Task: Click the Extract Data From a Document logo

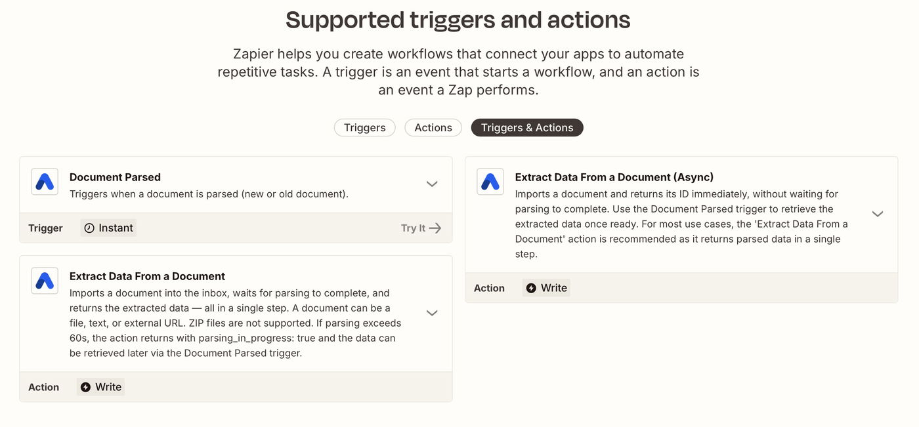Action: click(x=45, y=281)
